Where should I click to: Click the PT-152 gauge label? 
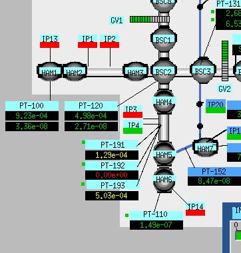[x=214, y=172]
